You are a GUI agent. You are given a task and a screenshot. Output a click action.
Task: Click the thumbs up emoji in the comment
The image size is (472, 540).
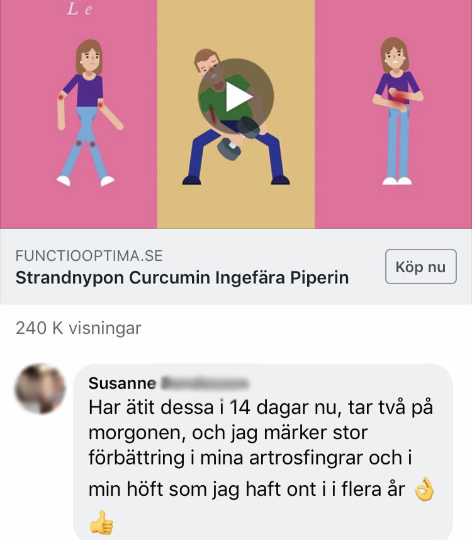101,522
